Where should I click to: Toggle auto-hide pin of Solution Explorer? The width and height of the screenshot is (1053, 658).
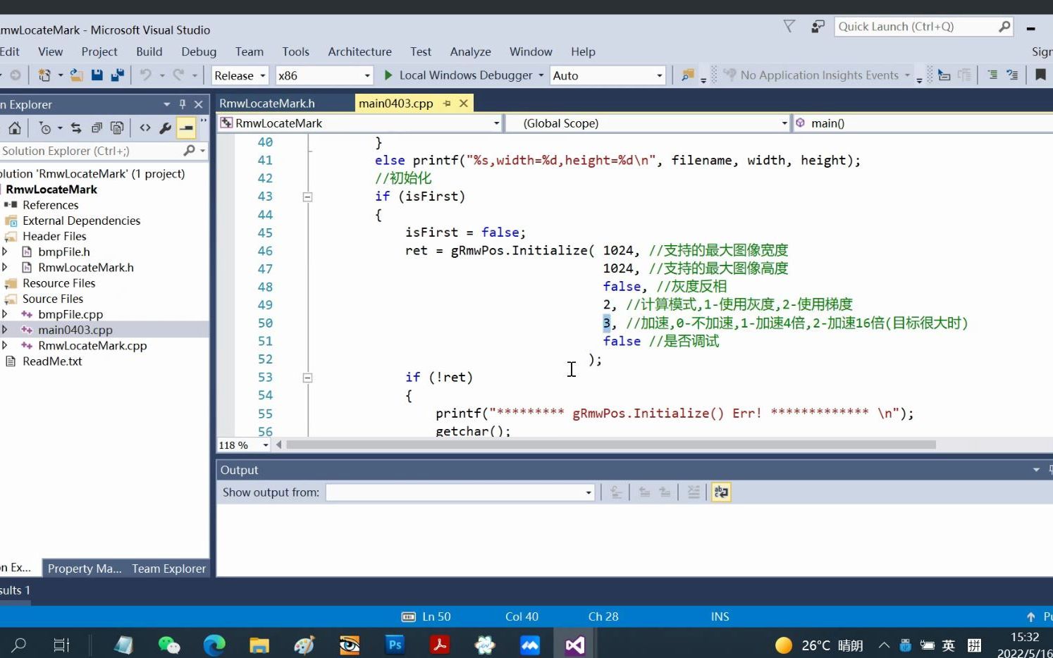[x=183, y=104]
